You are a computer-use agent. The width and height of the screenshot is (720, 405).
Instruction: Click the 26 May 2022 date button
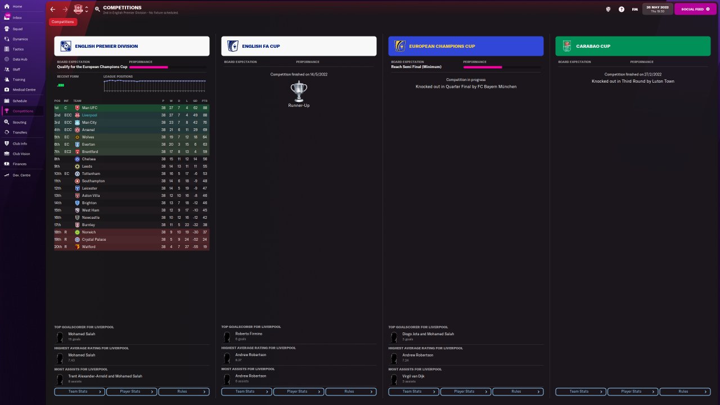[x=658, y=9]
